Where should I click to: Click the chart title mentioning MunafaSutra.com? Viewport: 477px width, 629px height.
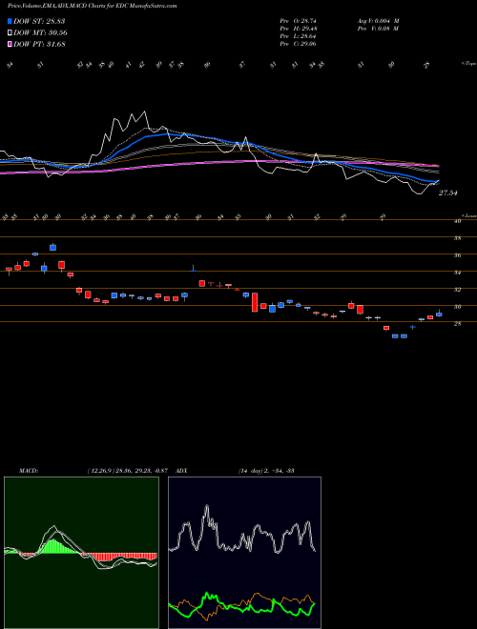pyautogui.click(x=92, y=7)
